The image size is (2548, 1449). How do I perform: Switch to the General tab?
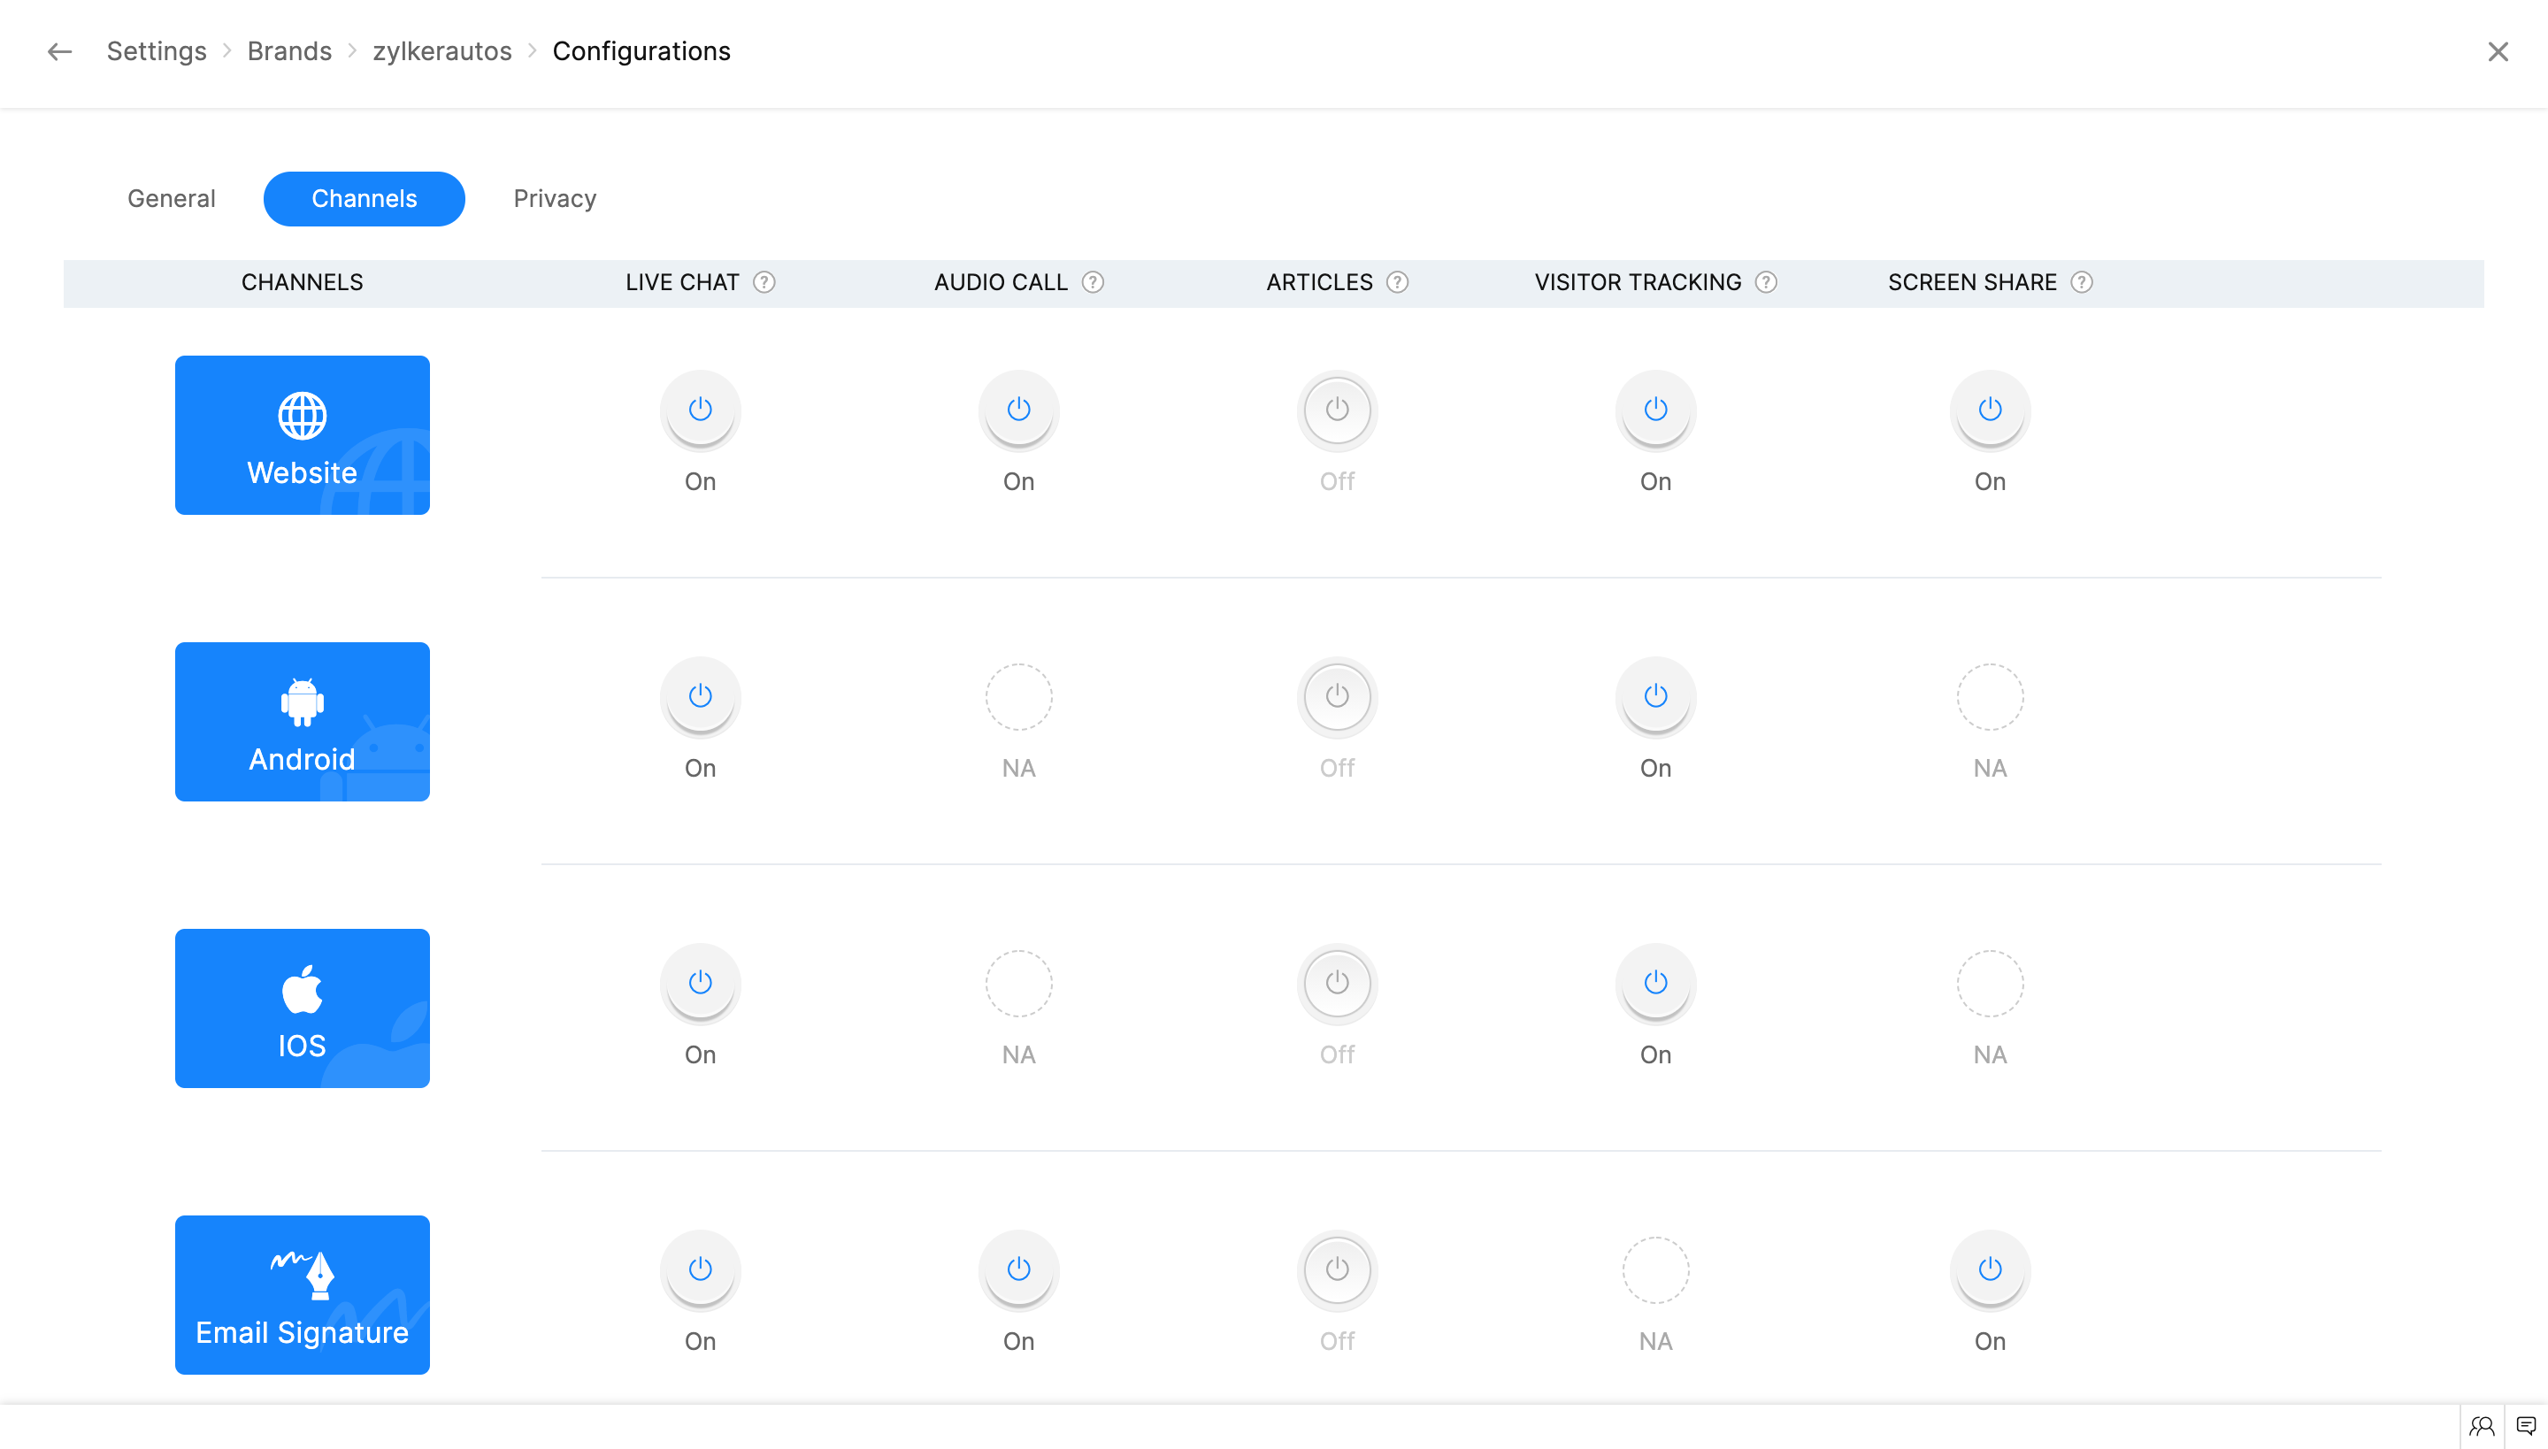click(x=172, y=198)
